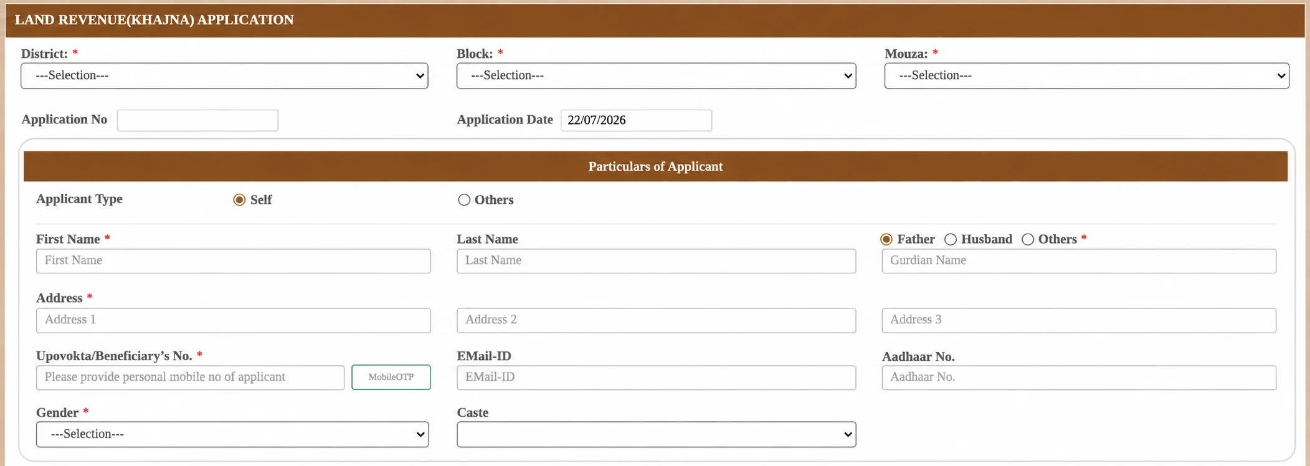Click the applicant mobile number field
Viewport: 1310px width, 466px height.
[190, 378]
